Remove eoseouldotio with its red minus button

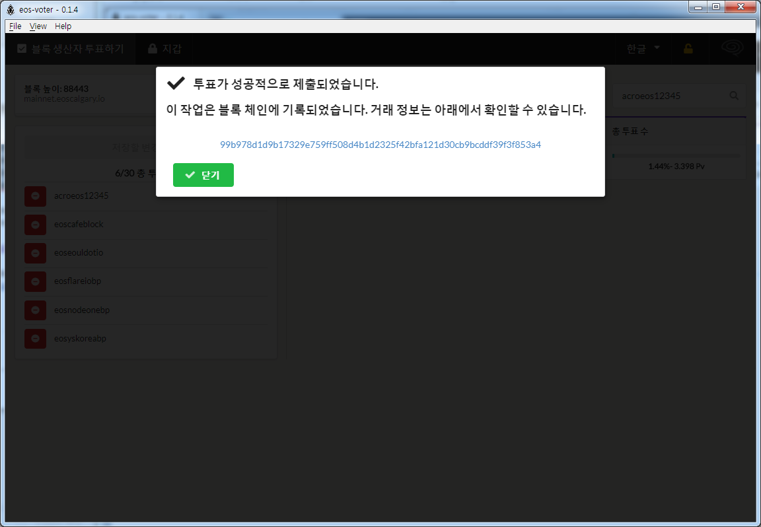pyautogui.click(x=36, y=253)
